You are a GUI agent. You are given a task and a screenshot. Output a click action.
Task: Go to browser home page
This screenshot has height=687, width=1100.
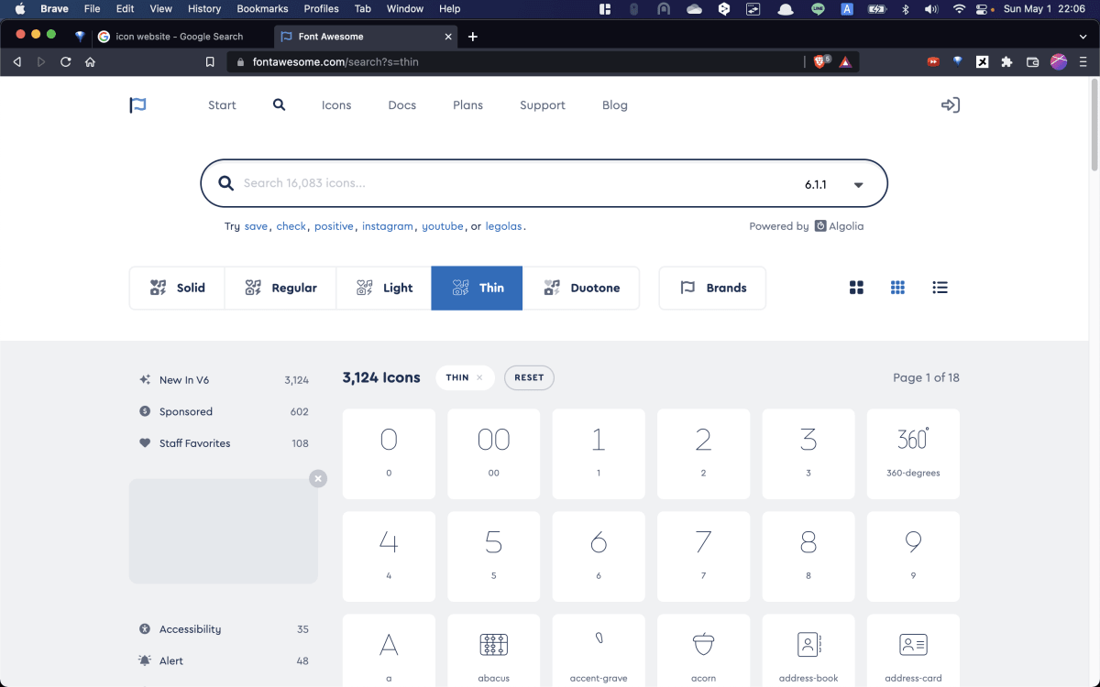(90, 61)
